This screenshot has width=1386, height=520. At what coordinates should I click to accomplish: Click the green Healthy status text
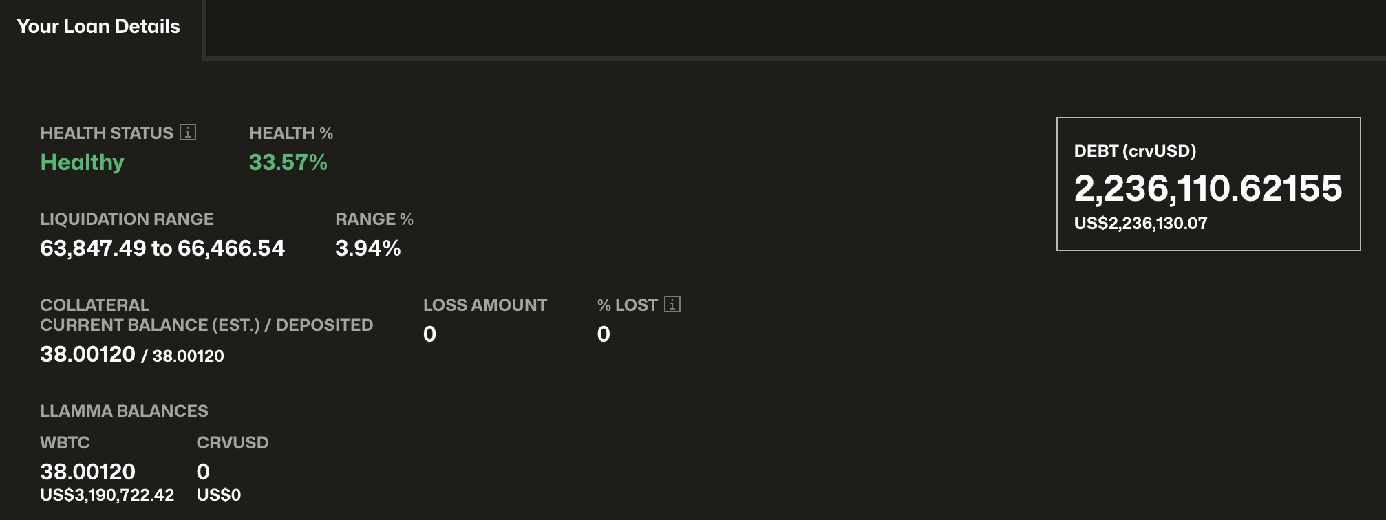pyautogui.click(x=82, y=162)
